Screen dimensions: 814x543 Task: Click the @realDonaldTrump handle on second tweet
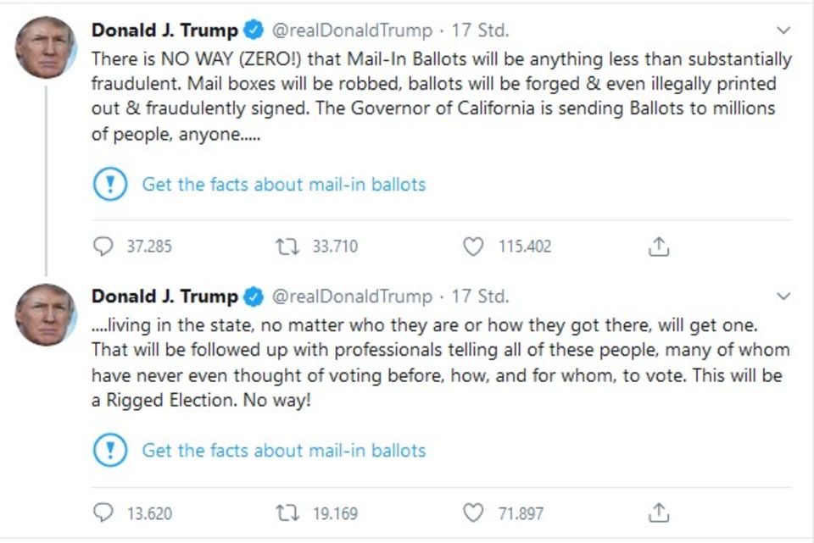[x=351, y=296]
